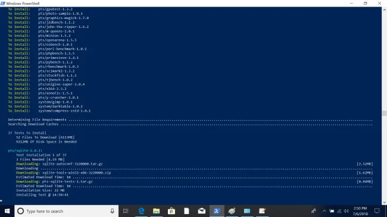Open the Microsoft Store taskbar icon
The width and height of the screenshot is (387, 217).
point(171,211)
